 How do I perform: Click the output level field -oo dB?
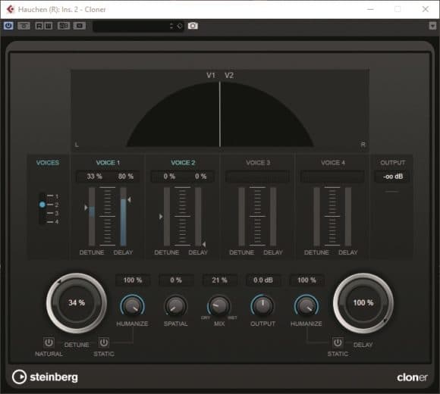(x=392, y=177)
